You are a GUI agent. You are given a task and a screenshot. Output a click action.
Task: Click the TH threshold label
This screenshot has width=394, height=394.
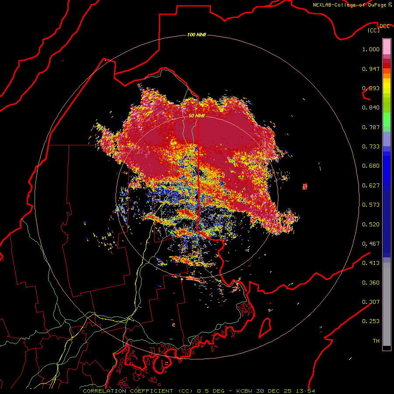point(376,341)
